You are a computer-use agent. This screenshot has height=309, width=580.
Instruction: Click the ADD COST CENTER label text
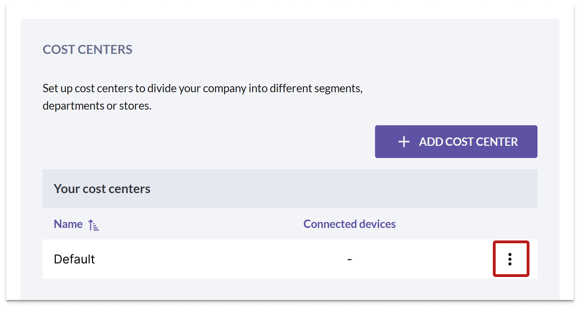[468, 142]
